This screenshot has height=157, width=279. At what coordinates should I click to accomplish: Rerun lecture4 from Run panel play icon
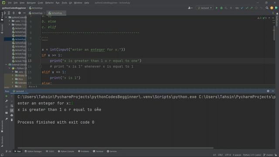(x=7, y=96)
